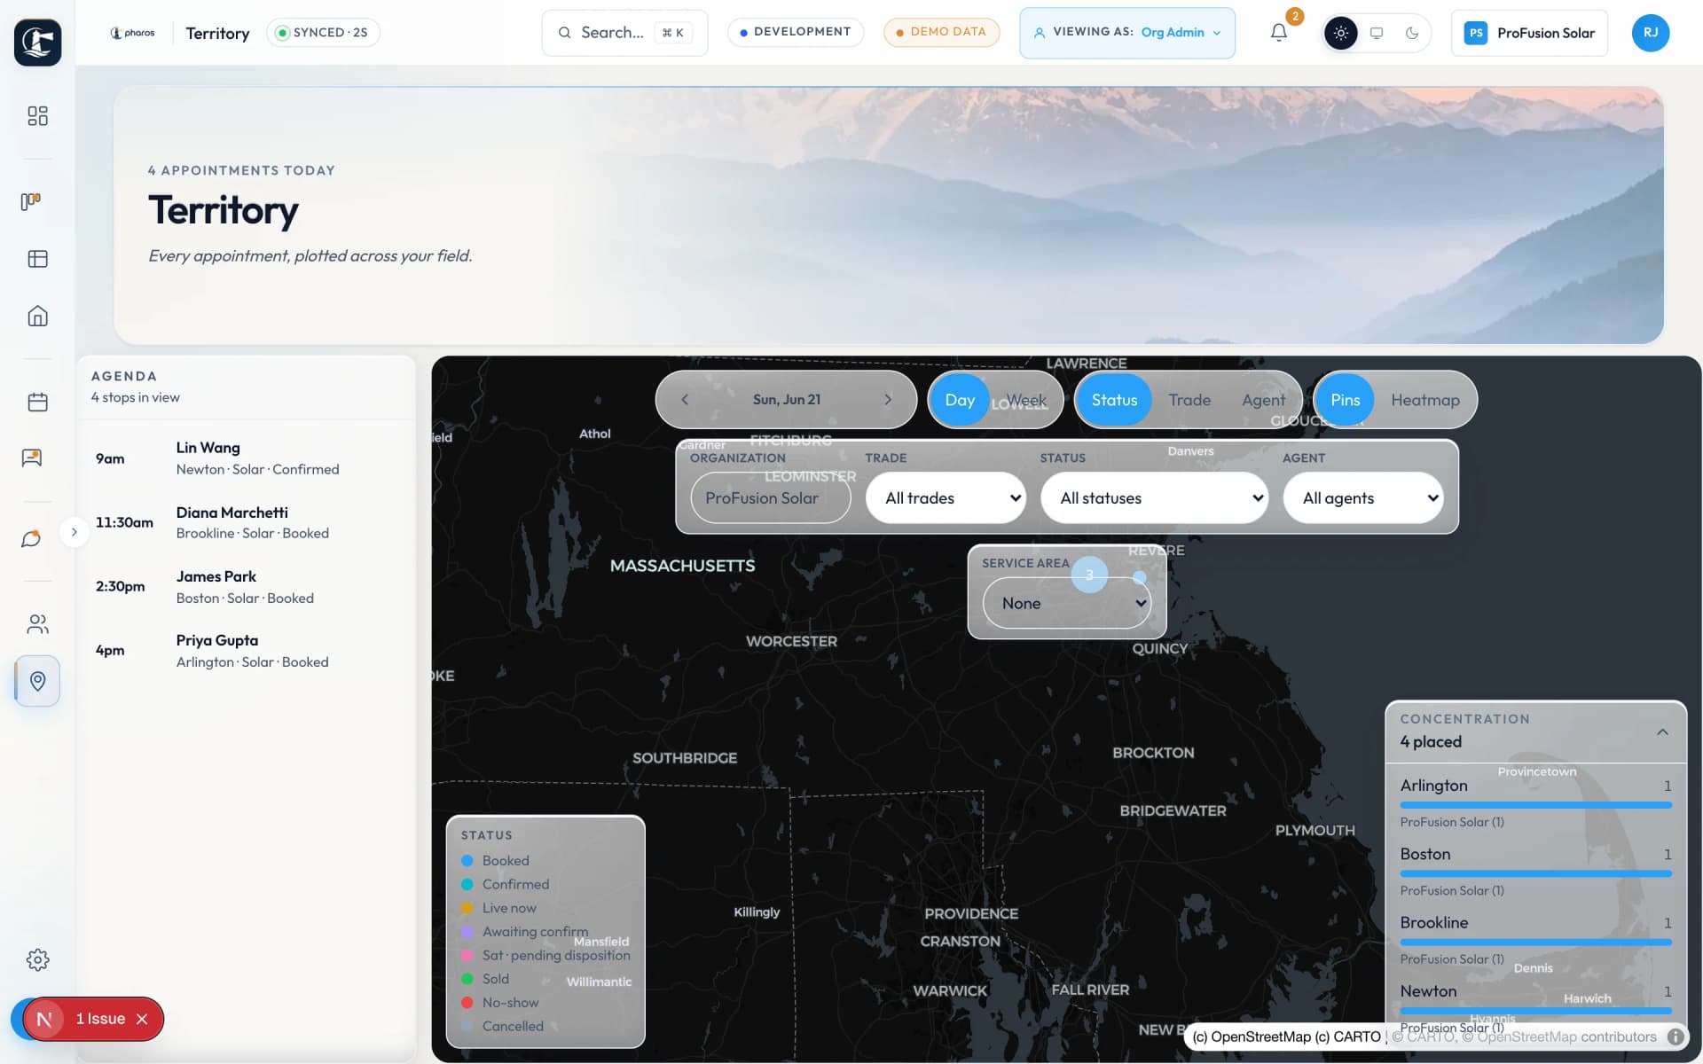Click the 1 Issue button
The width and height of the screenshot is (1703, 1064).
(x=100, y=1019)
